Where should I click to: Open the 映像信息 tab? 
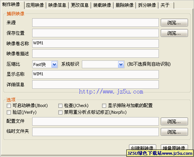(57, 5)
